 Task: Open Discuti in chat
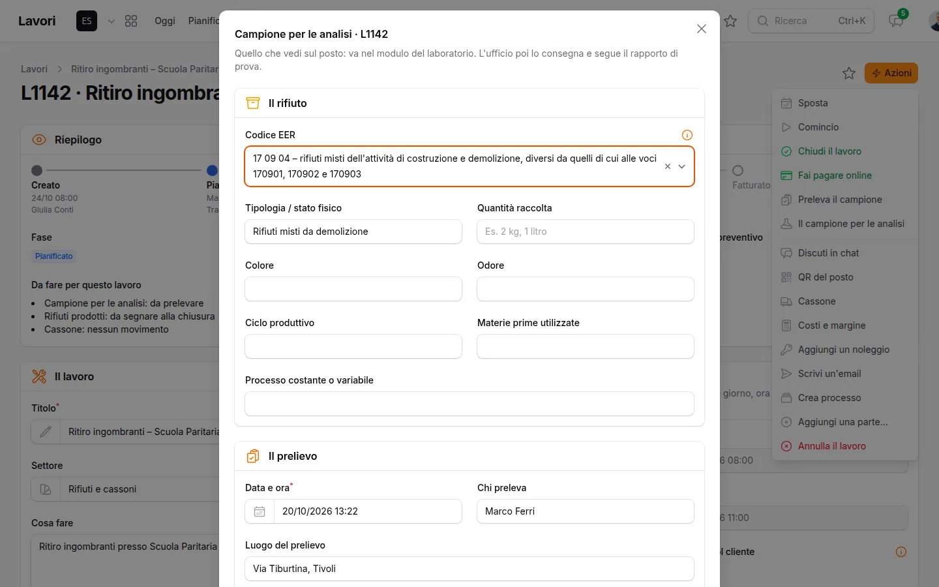pyautogui.click(x=845, y=253)
